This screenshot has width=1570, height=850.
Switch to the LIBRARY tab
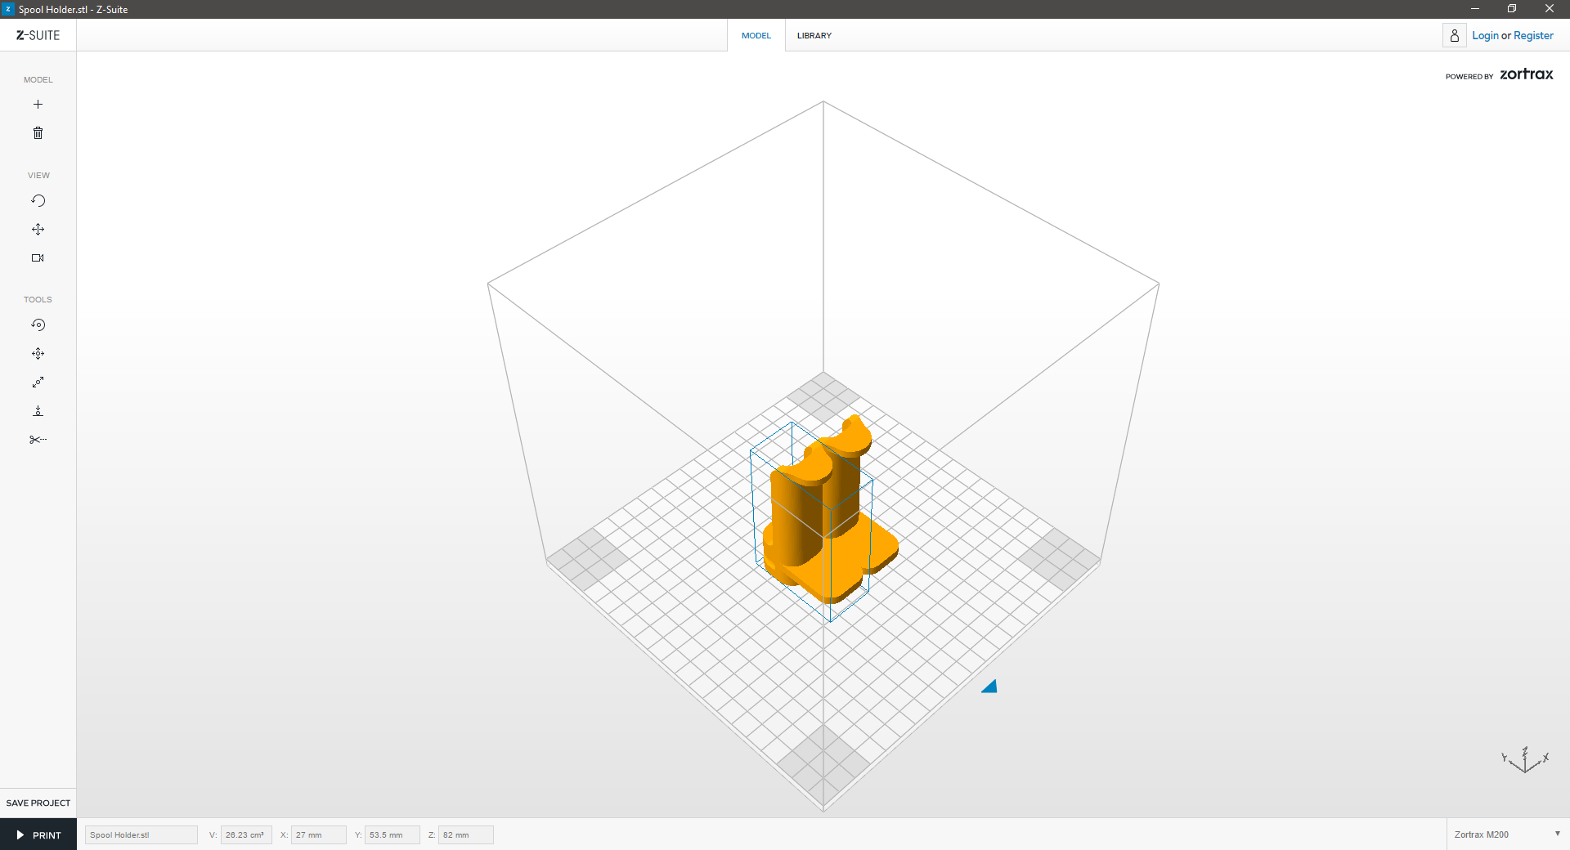tap(814, 36)
